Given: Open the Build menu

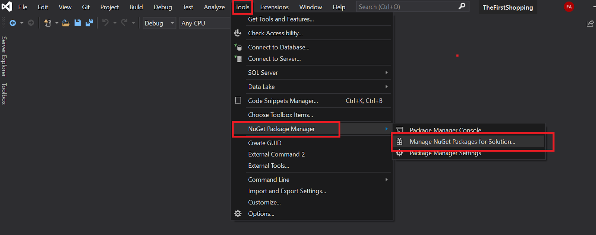Looking at the screenshot, I should (136, 7).
